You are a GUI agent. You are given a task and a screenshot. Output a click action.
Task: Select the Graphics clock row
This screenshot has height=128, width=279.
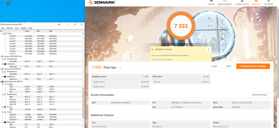41,115
